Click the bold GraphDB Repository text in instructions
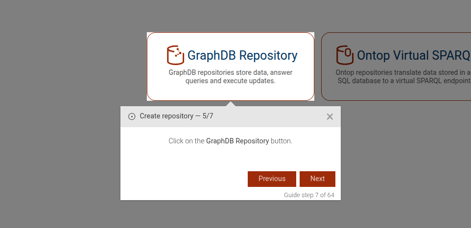Image resolution: width=471 pixels, height=228 pixels. tap(237, 141)
